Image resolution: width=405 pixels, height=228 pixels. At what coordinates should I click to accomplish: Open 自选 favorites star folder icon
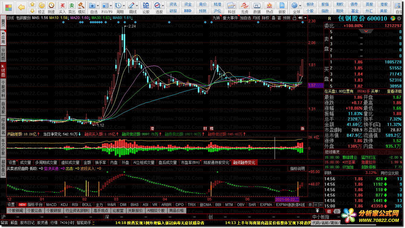(93, 5)
